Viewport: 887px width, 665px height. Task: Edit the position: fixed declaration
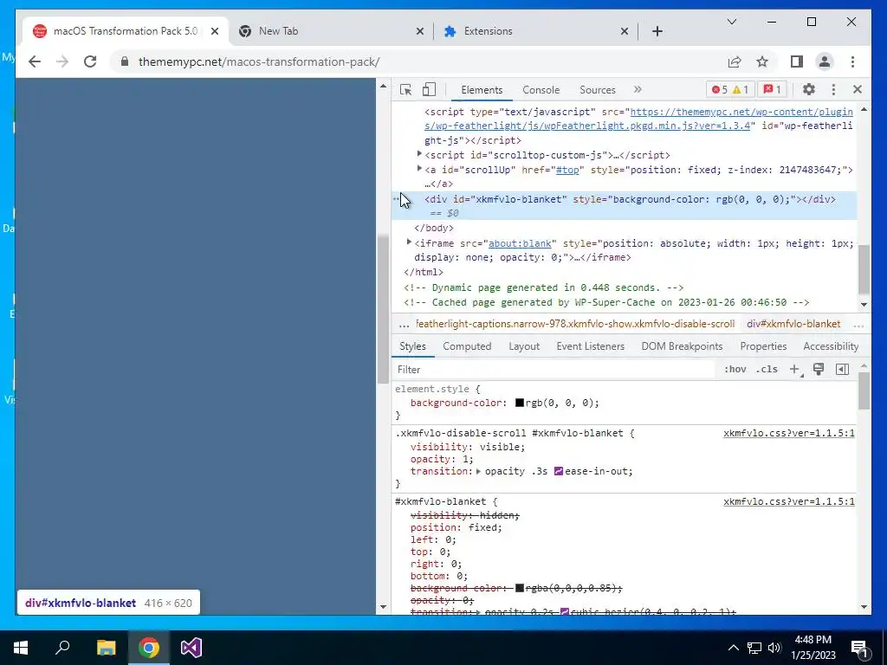coord(456,527)
